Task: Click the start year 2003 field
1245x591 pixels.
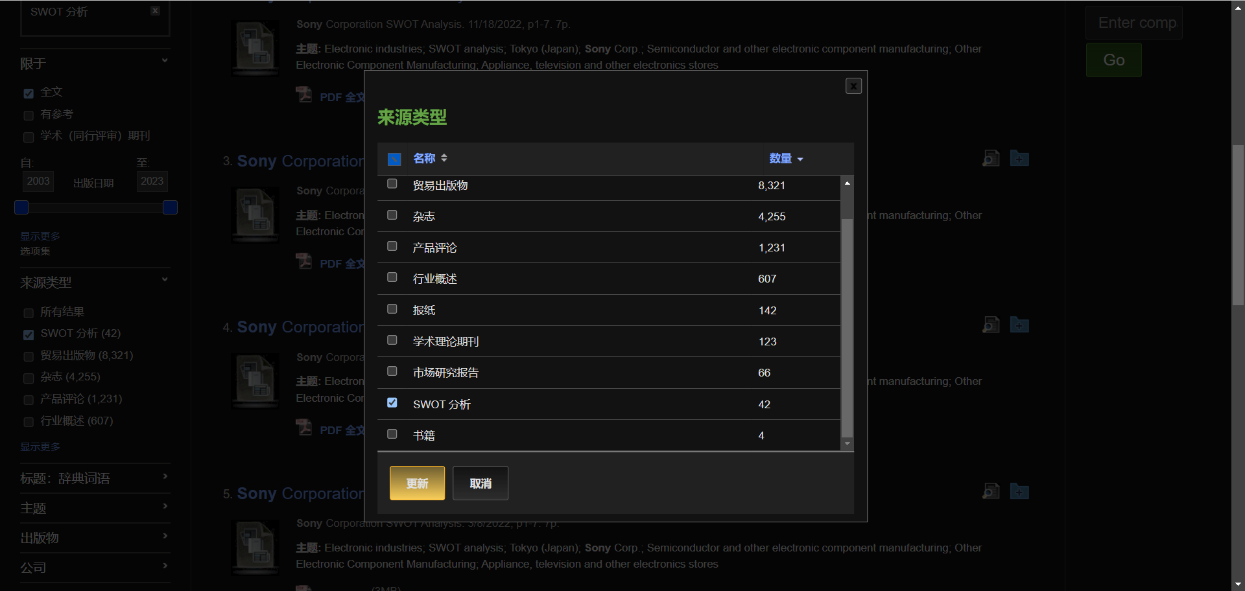Action: pos(38,181)
